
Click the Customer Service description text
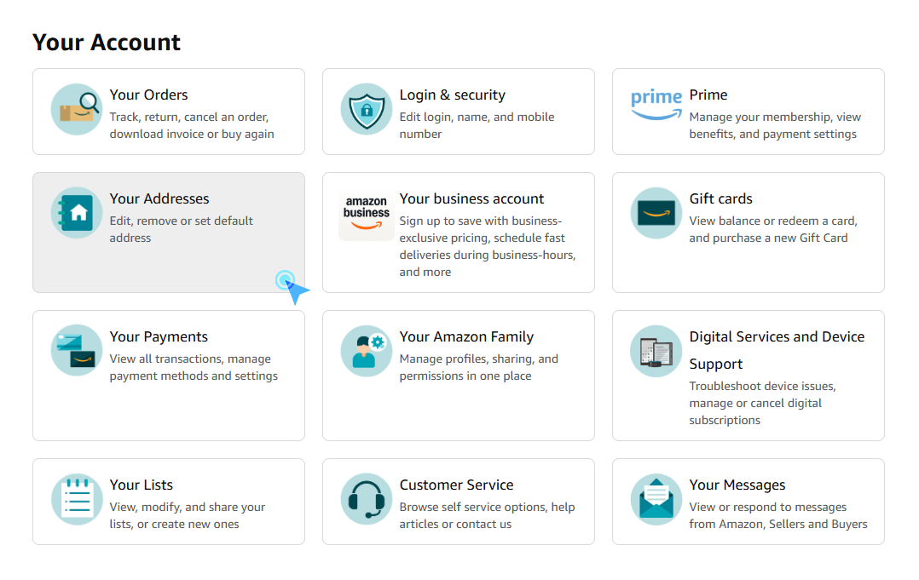487,515
